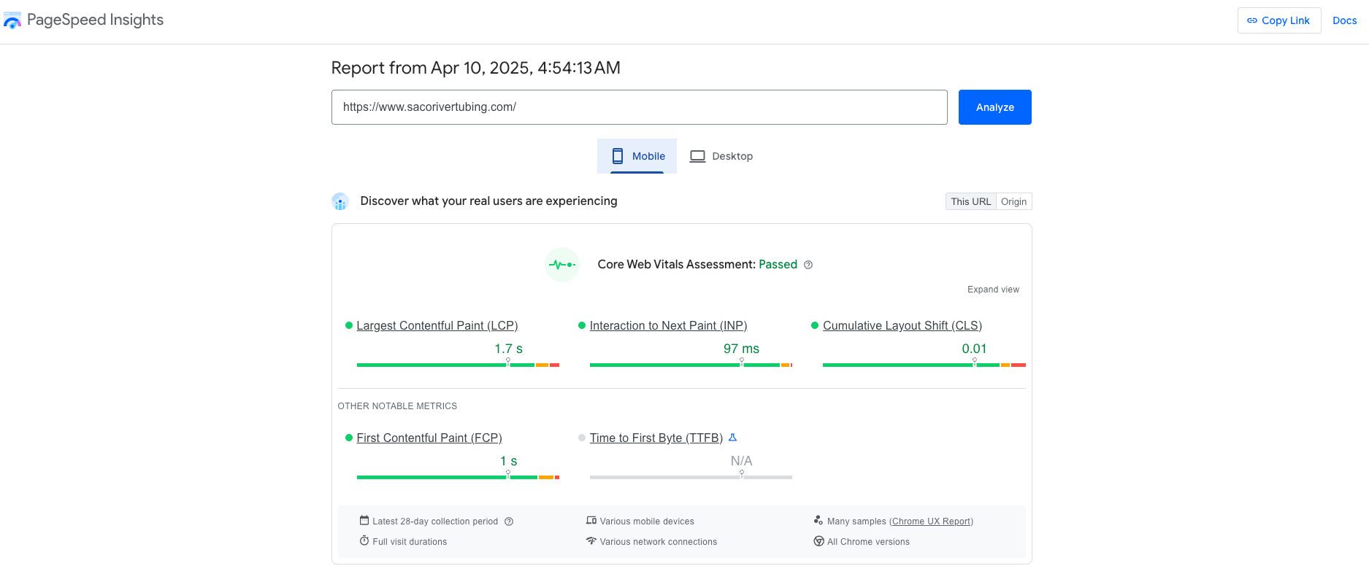
Task: Open First Contentful Paint (FCP) link
Action: pos(429,438)
